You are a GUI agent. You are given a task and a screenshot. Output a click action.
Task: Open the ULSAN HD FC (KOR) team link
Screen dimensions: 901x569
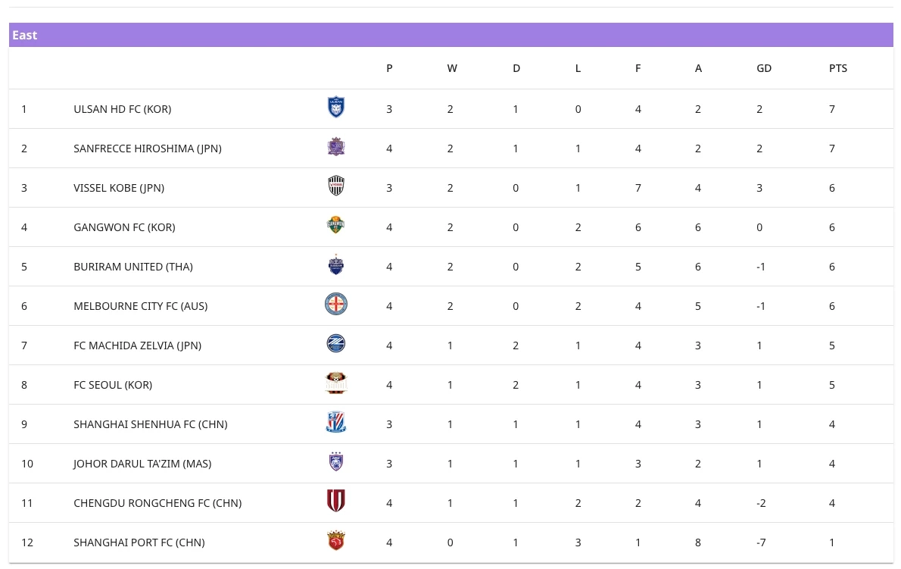(x=123, y=109)
